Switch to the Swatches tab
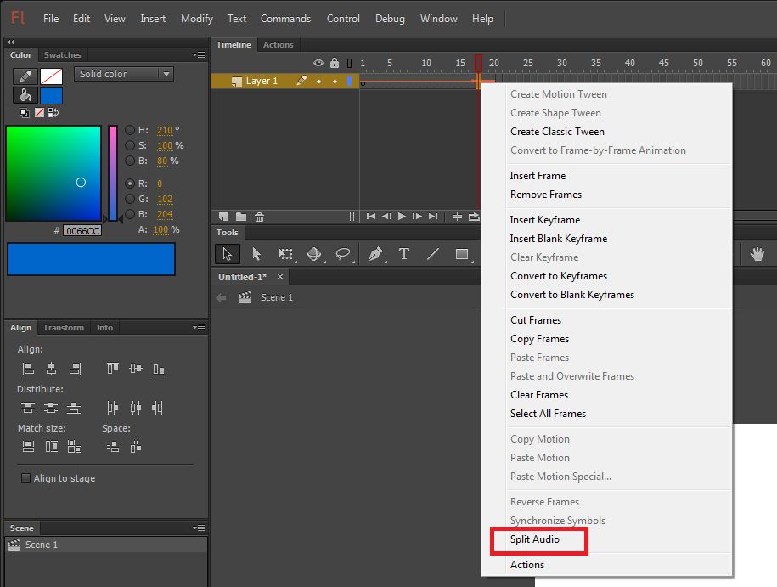 pyautogui.click(x=62, y=55)
